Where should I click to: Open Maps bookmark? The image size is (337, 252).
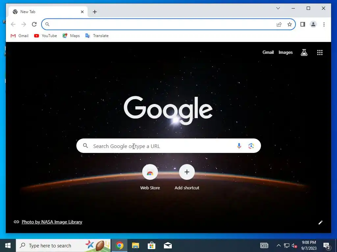[71, 36]
